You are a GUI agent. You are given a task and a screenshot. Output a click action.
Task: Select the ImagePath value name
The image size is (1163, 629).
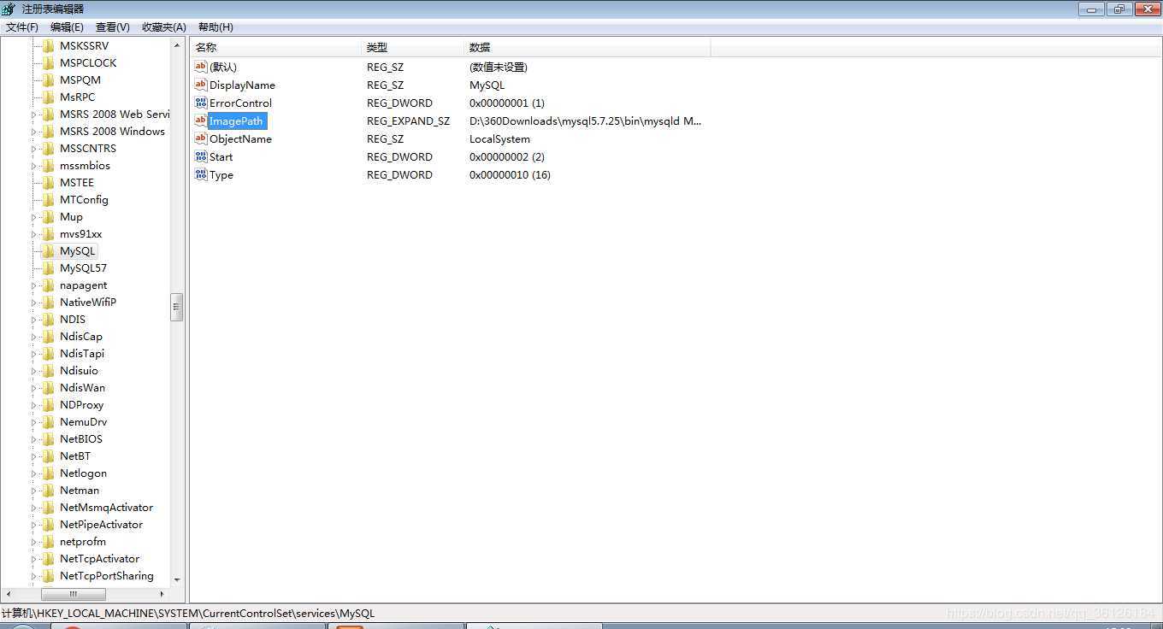236,121
